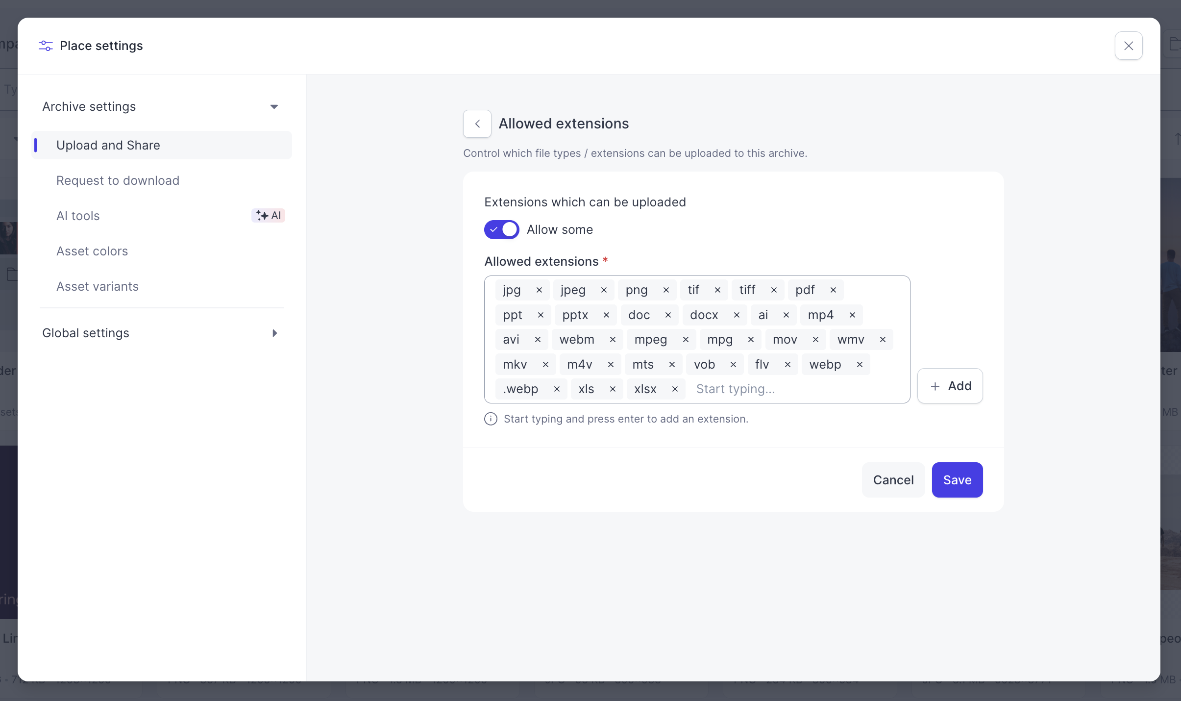The image size is (1181, 701).
Task: Click the info icon beside hint text
Action: click(491, 419)
